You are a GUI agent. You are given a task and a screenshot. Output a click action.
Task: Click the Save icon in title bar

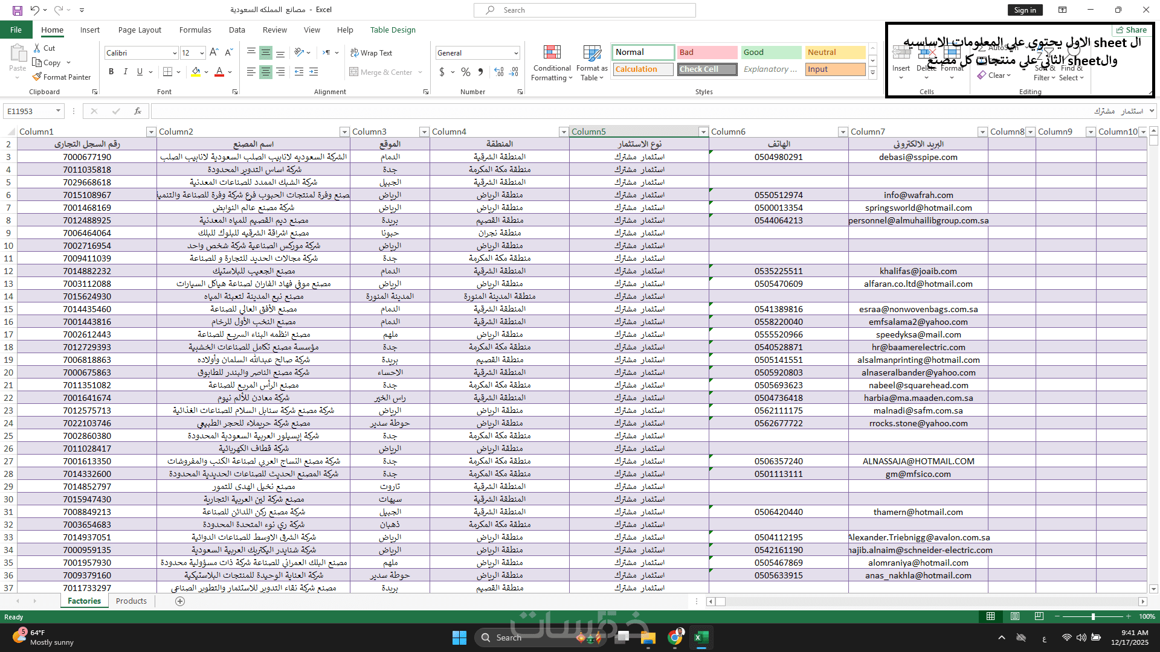[17, 10]
